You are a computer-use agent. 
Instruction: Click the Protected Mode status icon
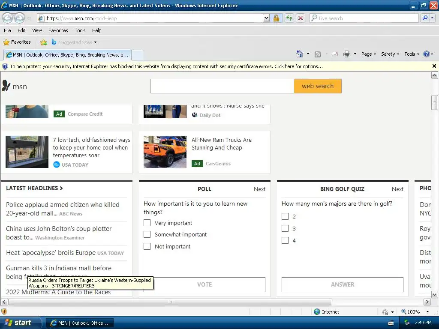(x=385, y=312)
